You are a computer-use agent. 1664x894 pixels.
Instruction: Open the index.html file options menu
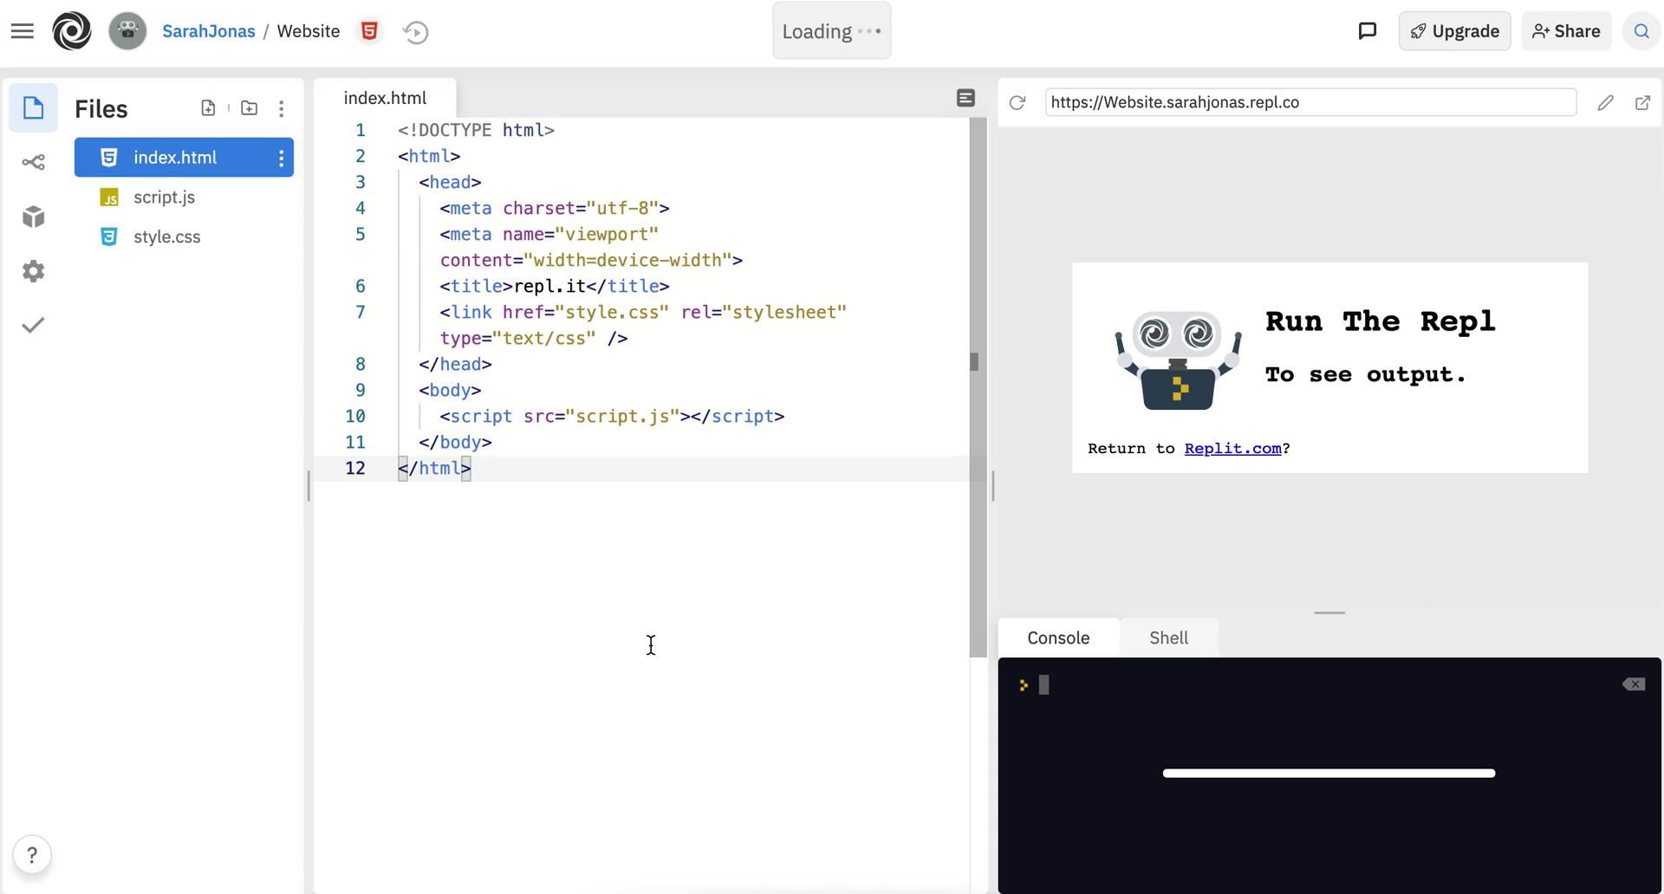pyautogui.click(x=281, y=158)
